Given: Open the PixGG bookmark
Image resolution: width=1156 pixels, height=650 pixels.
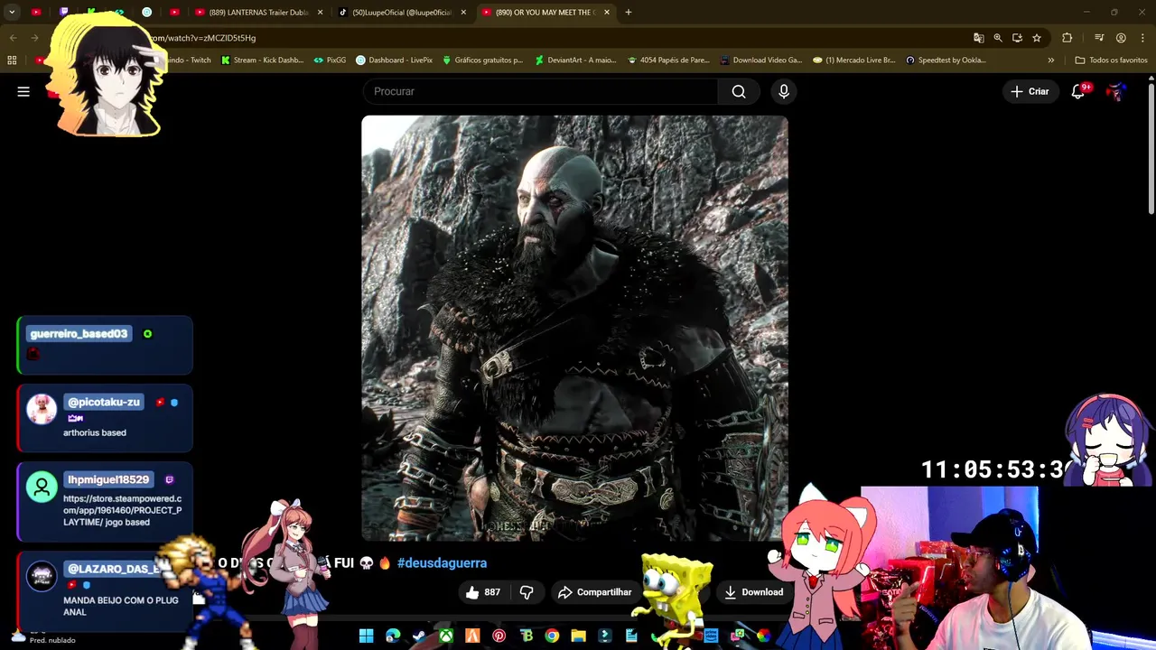Looking at the screenshot, I should coord(330,60).
